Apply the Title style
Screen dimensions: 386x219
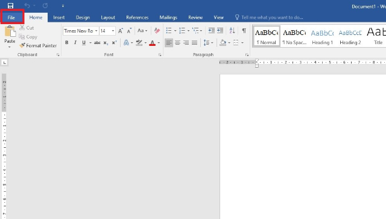click(376, 36)
